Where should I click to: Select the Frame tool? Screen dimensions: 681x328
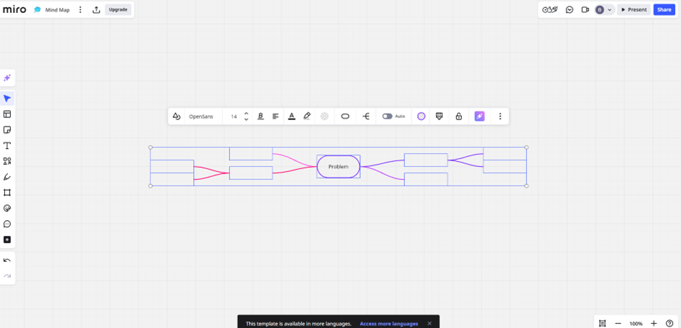(7, 193)
